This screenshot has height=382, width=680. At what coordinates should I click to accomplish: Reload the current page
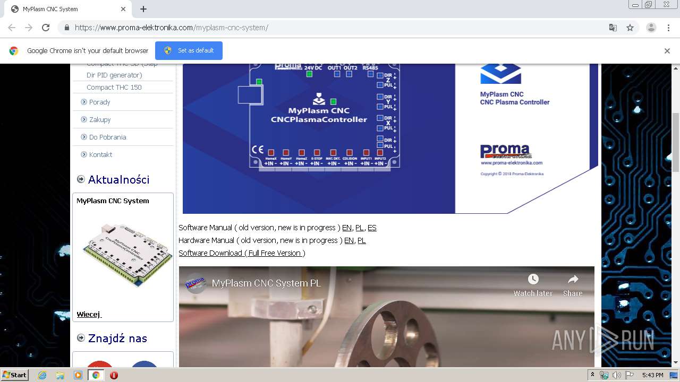click(46, 28)
